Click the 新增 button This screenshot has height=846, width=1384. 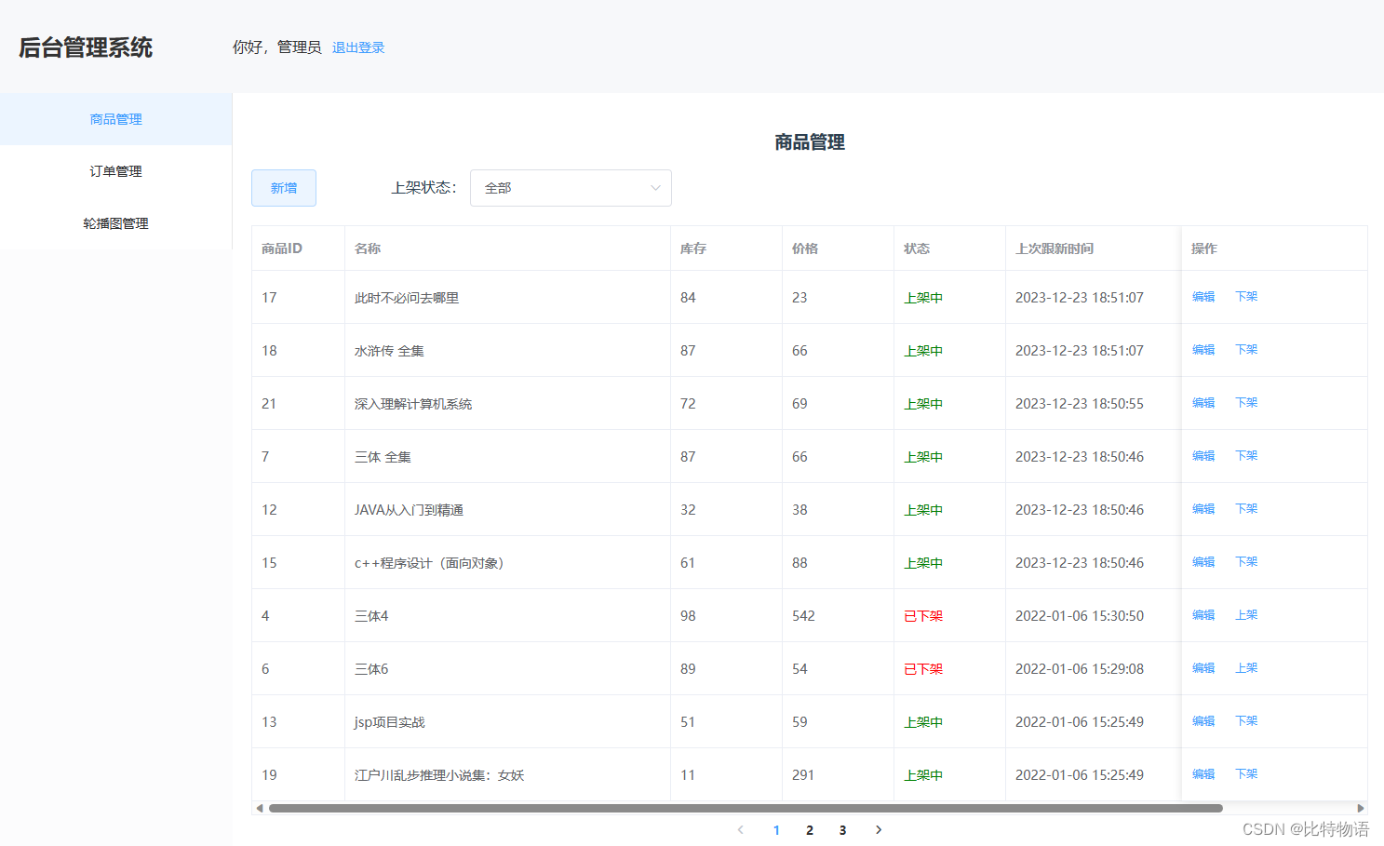(x=284, y=188)
